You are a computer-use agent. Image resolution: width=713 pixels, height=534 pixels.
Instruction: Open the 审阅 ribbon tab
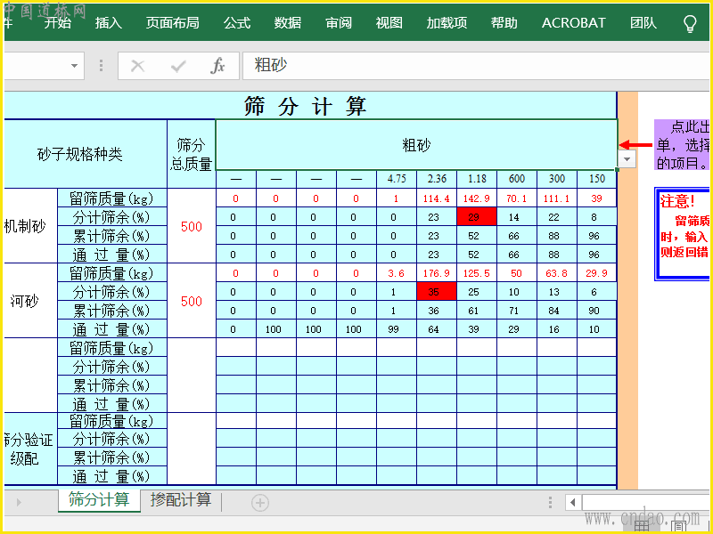[x=339, y=23]
